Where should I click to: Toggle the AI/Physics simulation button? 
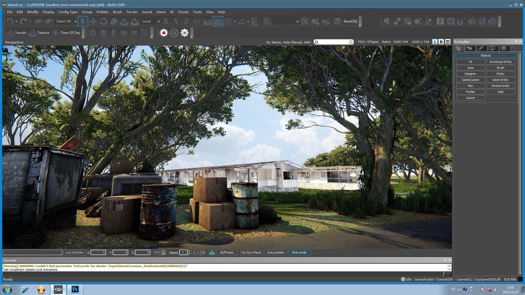227,252
